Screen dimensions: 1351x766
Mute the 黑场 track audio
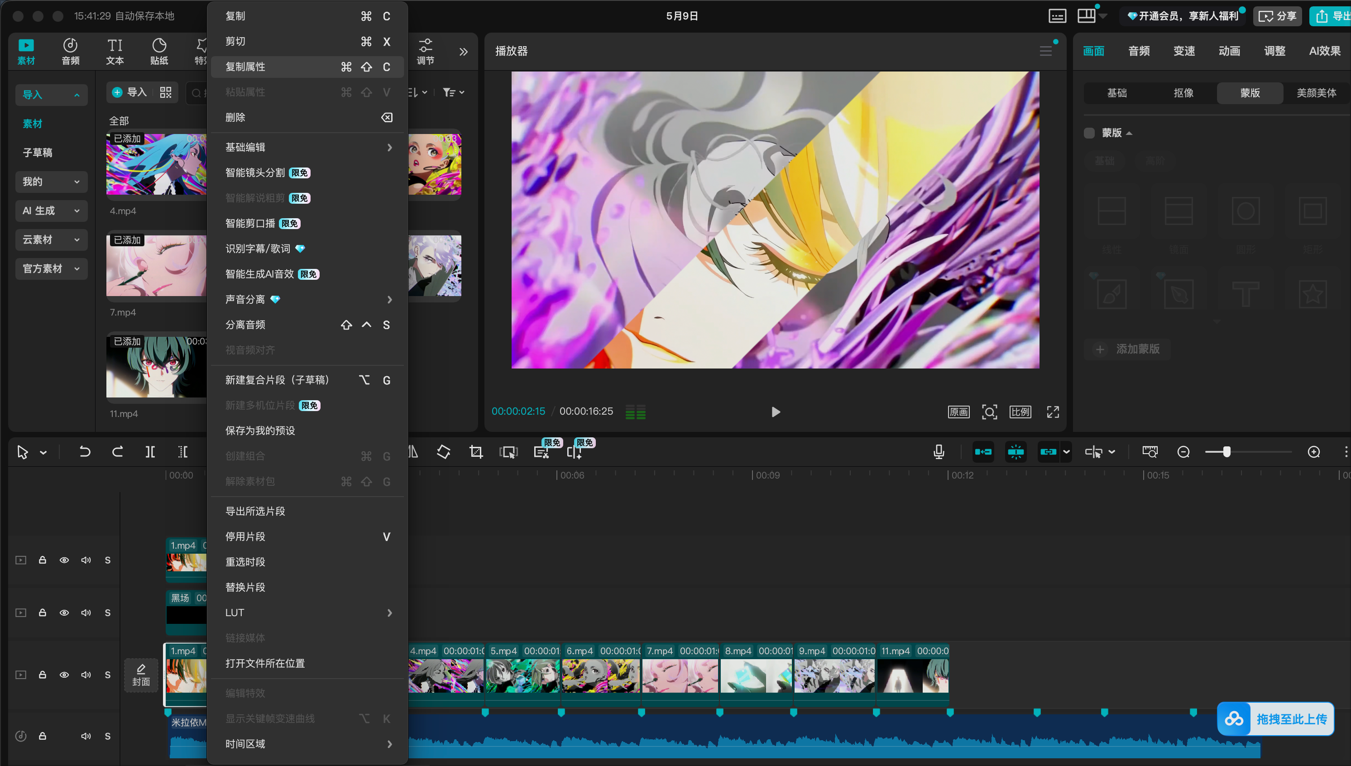point(86,613)
